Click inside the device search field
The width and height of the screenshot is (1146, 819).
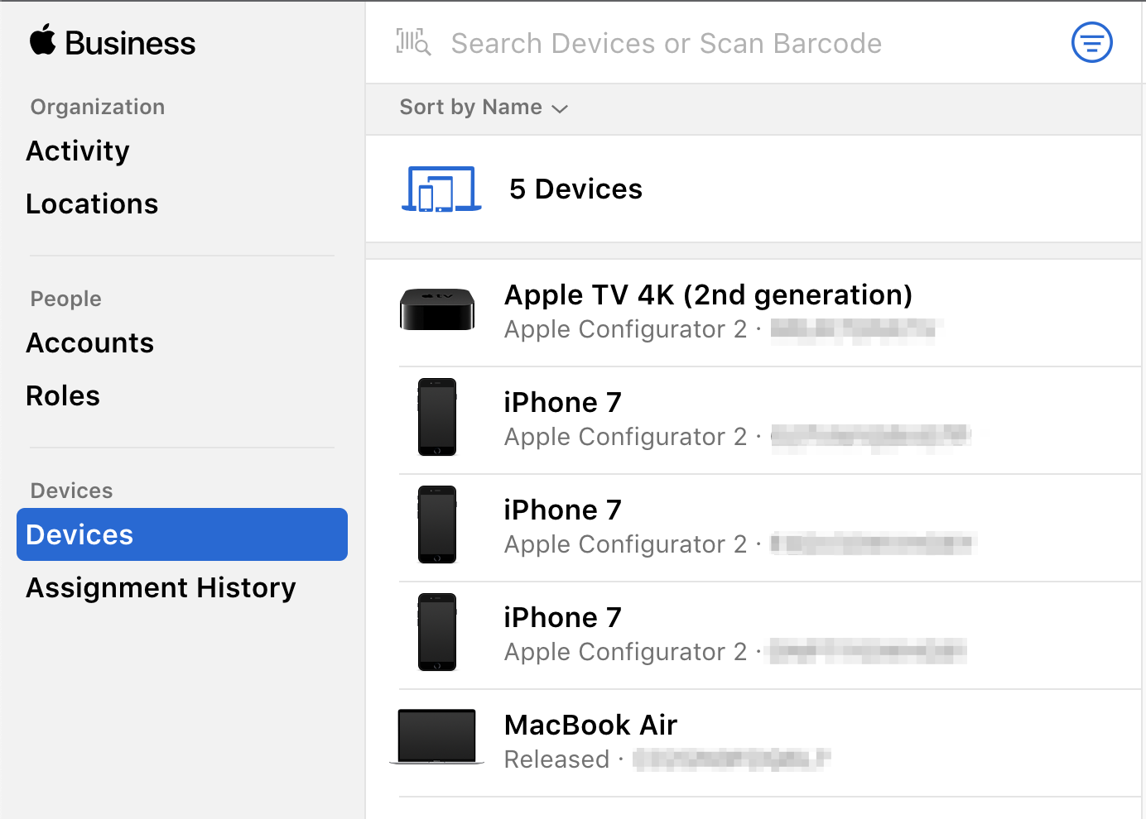666,42
